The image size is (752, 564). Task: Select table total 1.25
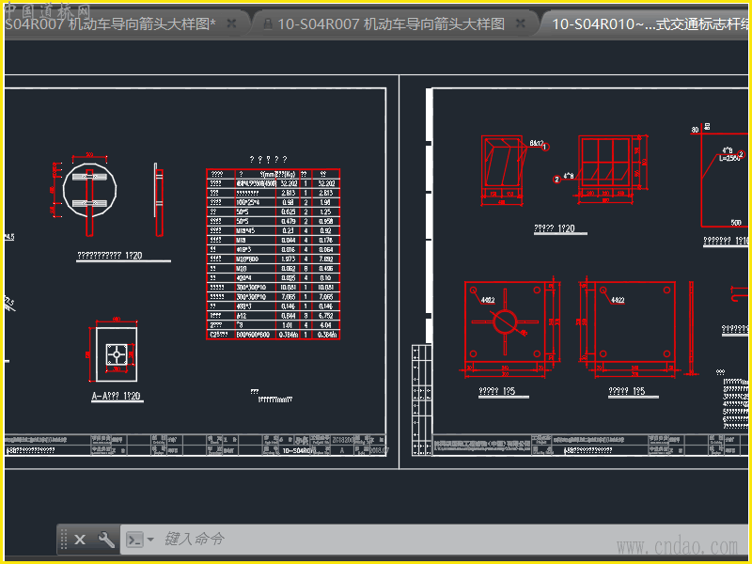(x=326, y=212)
